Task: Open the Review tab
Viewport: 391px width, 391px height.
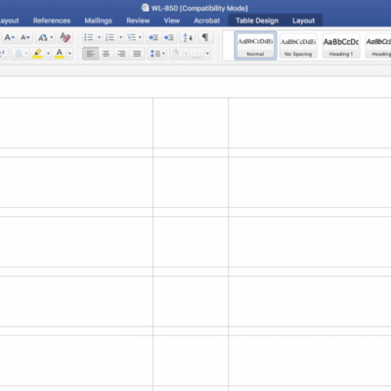Action: coord(138,21)
